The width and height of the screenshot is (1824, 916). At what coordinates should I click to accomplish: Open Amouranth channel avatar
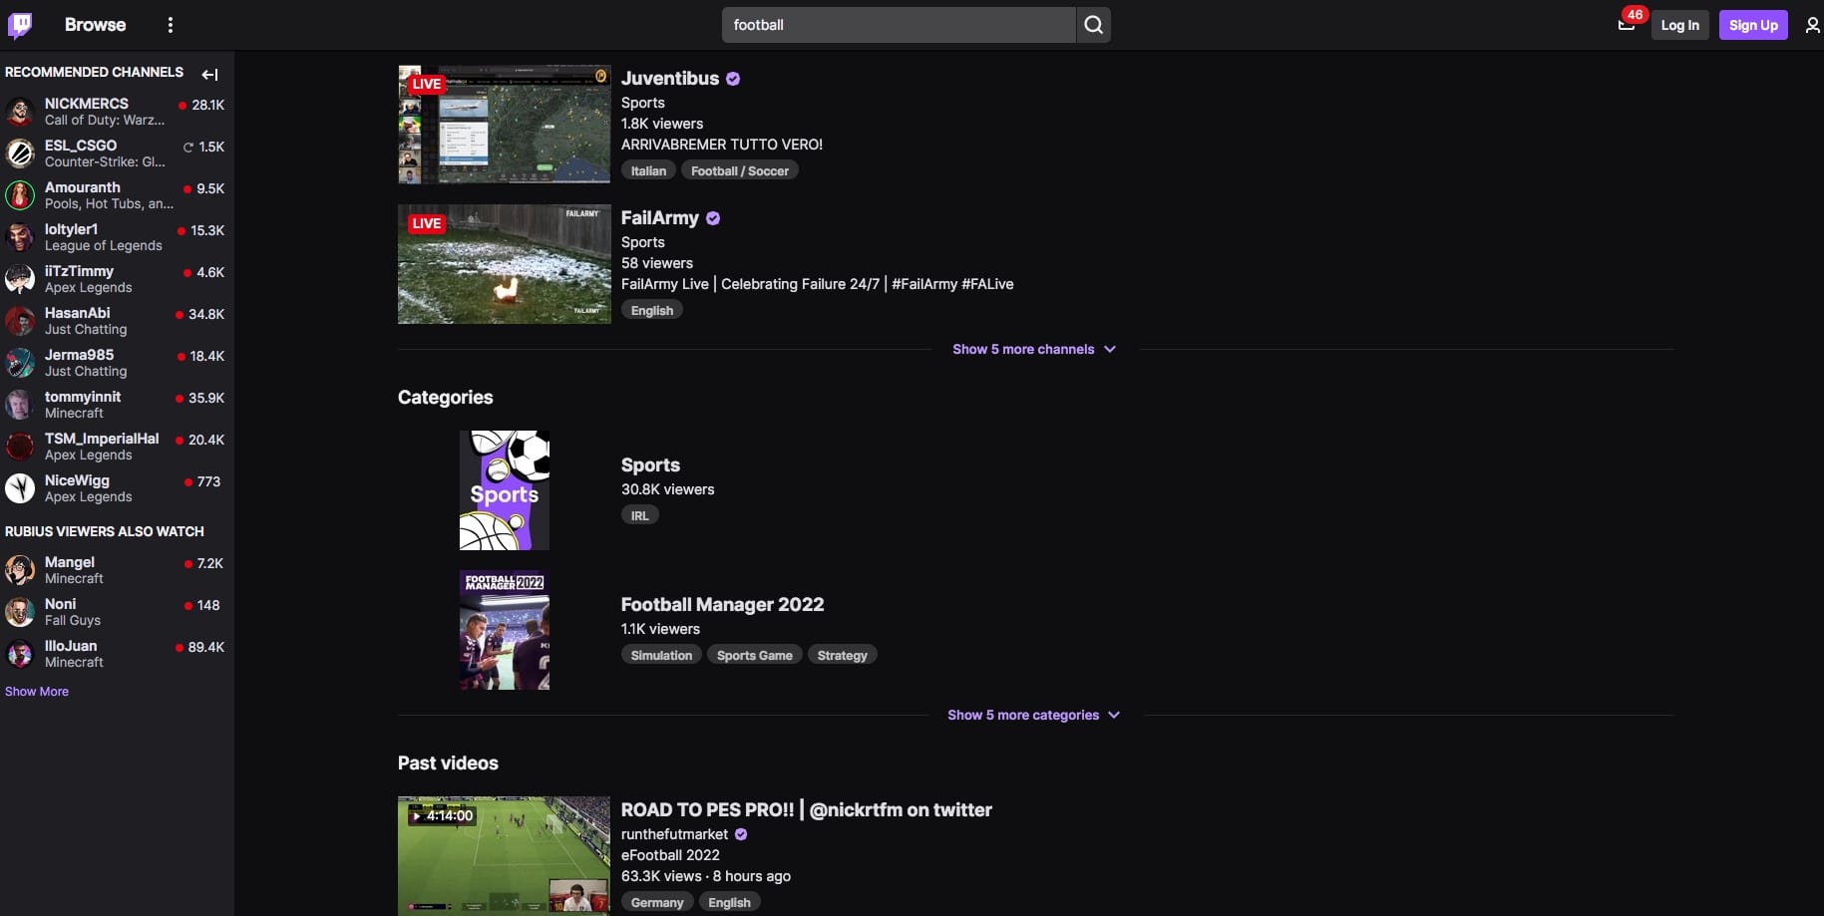tap(20, 195)
